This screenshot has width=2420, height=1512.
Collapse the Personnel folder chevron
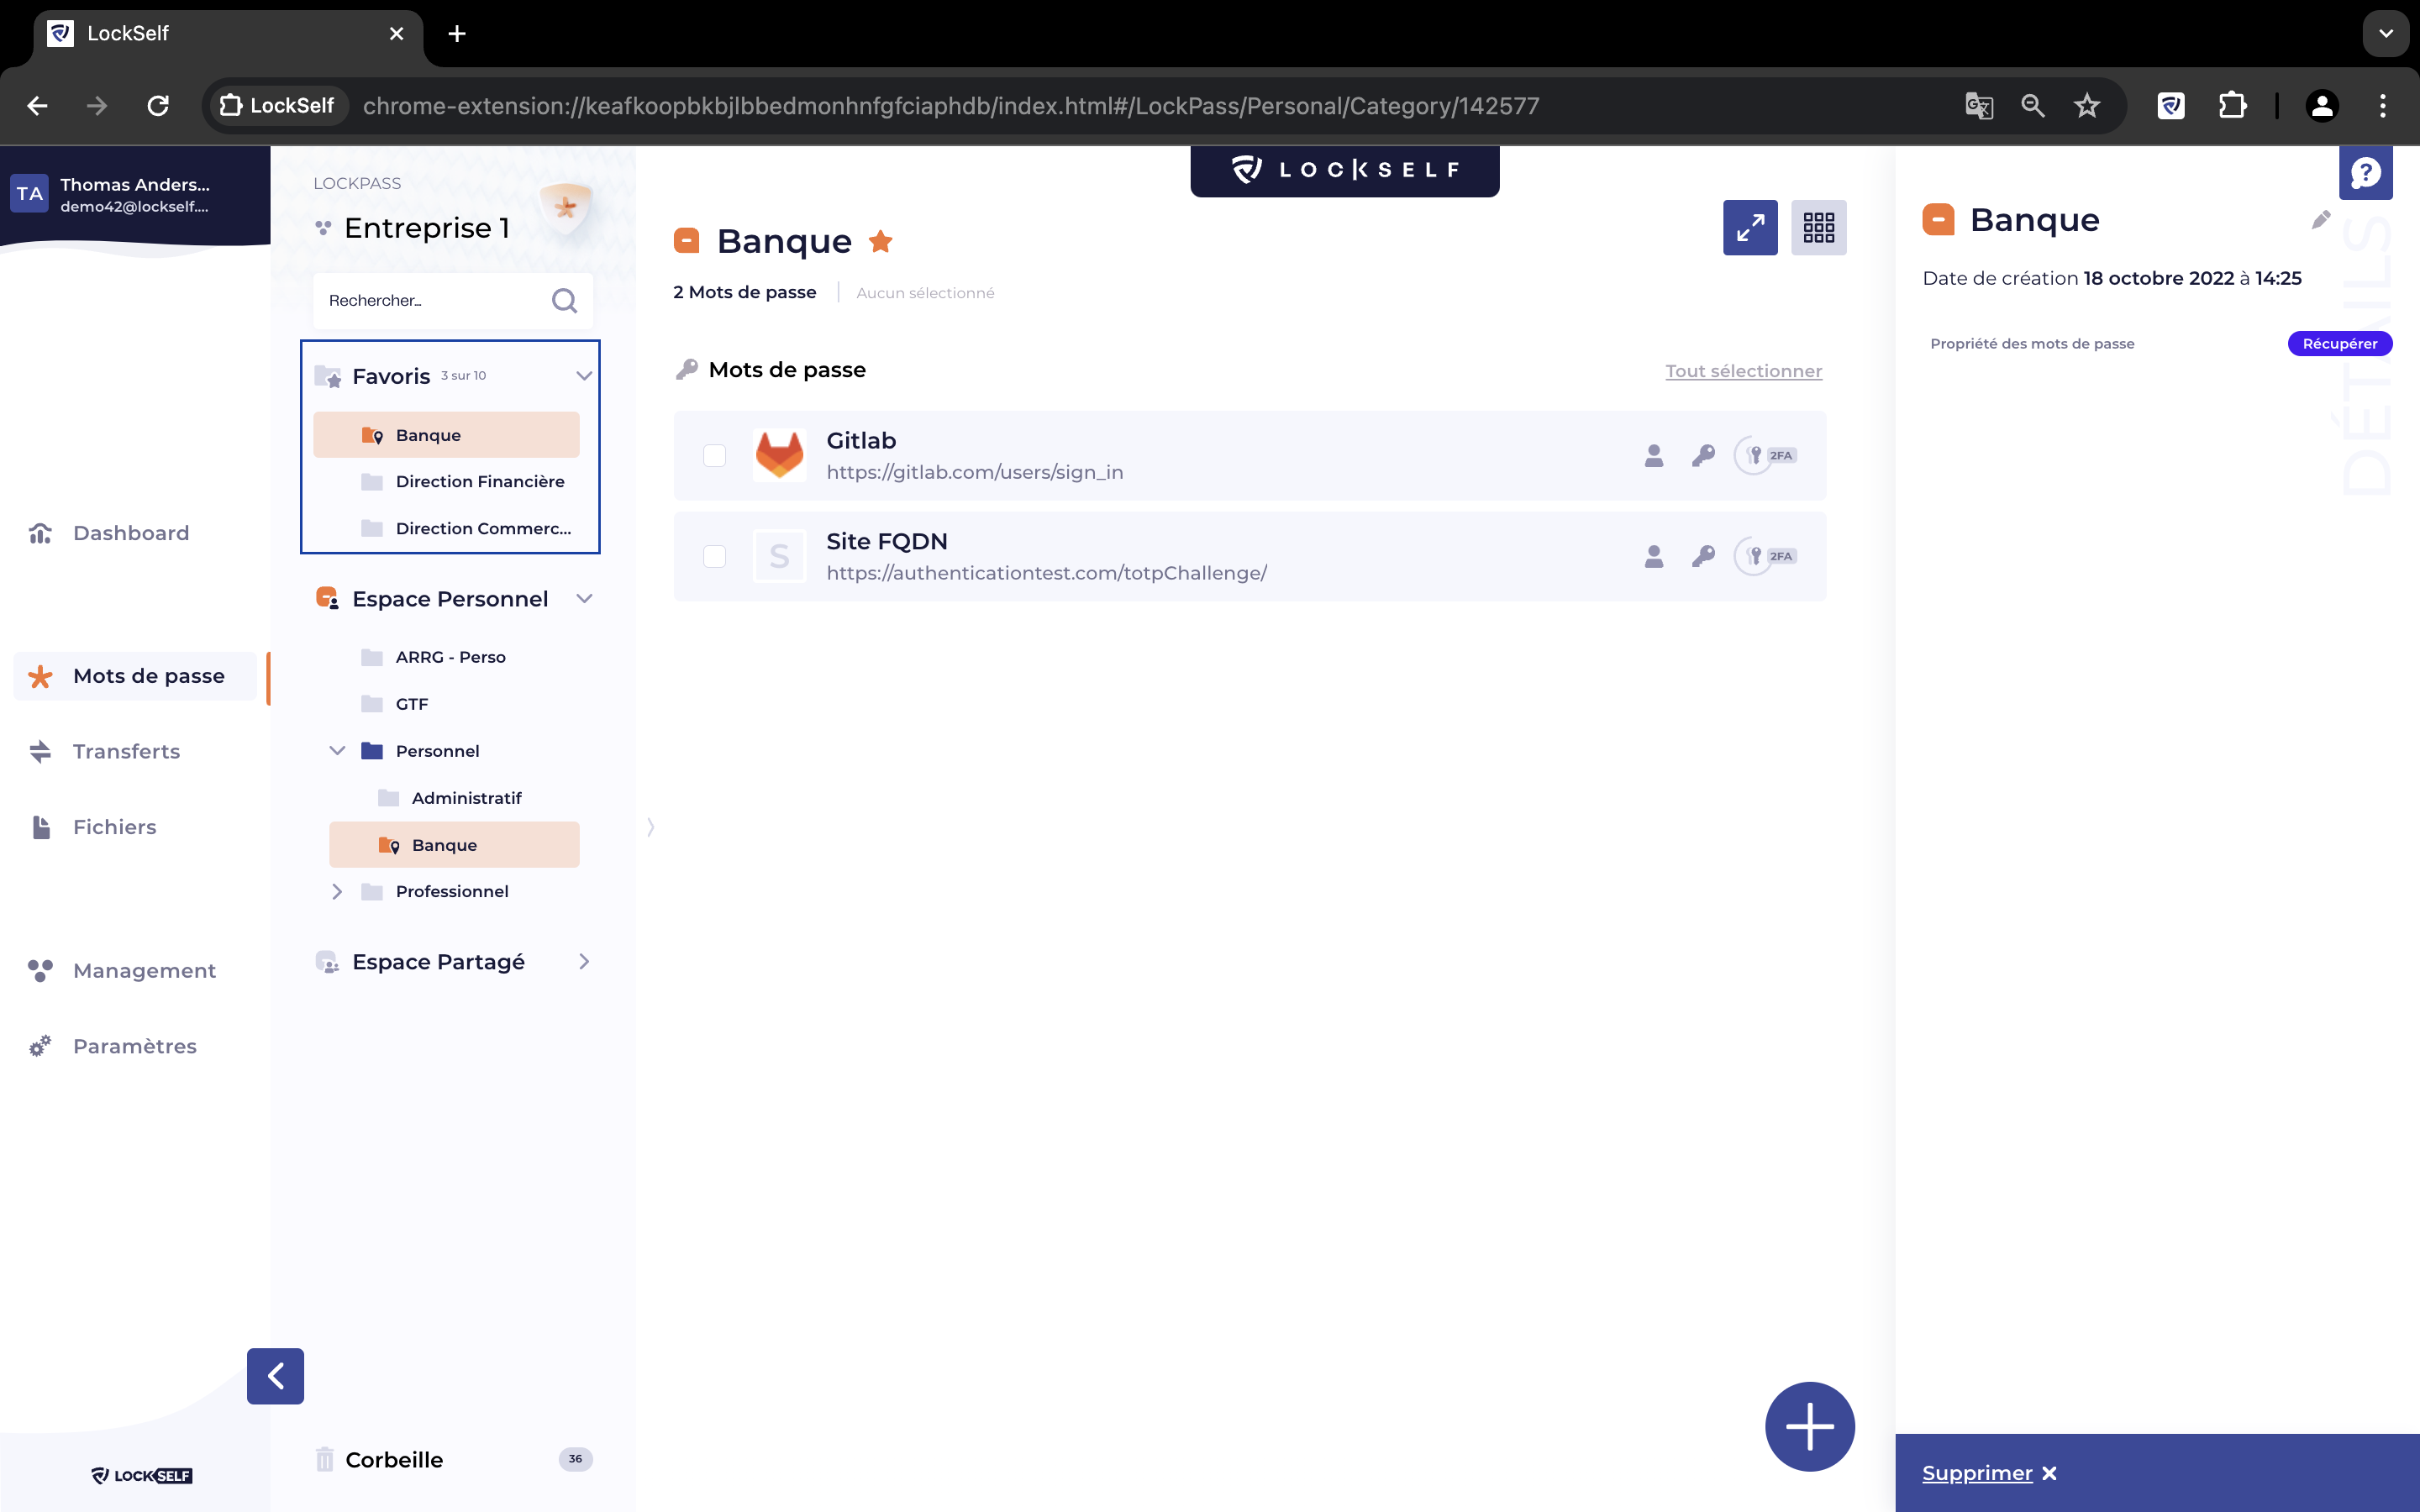[x=337, y=751]
